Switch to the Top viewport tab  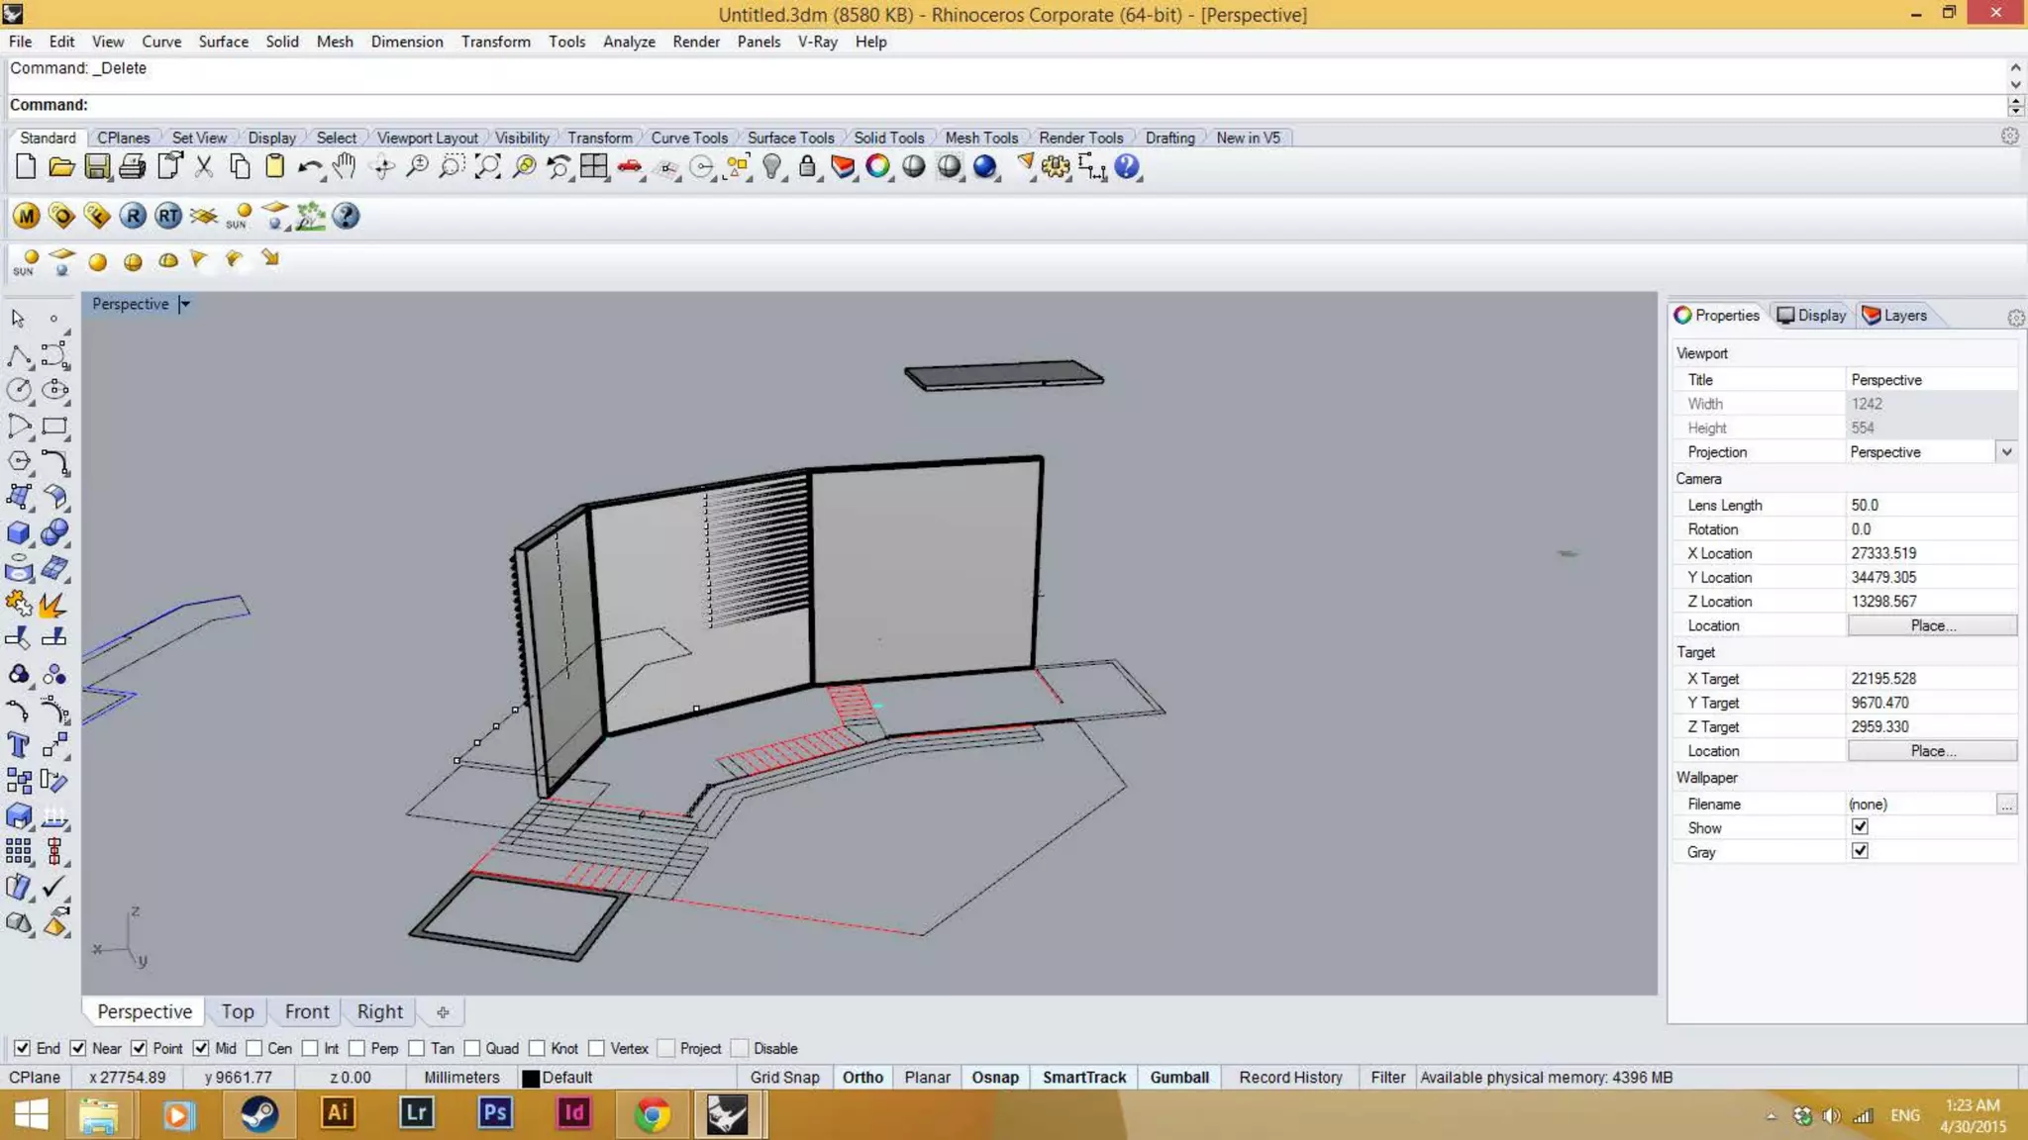[238, 1011]
